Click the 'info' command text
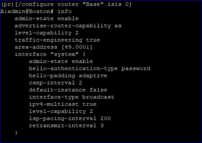Image resolution: width=202 pixels, height=143 pixels. pos(64,11)
